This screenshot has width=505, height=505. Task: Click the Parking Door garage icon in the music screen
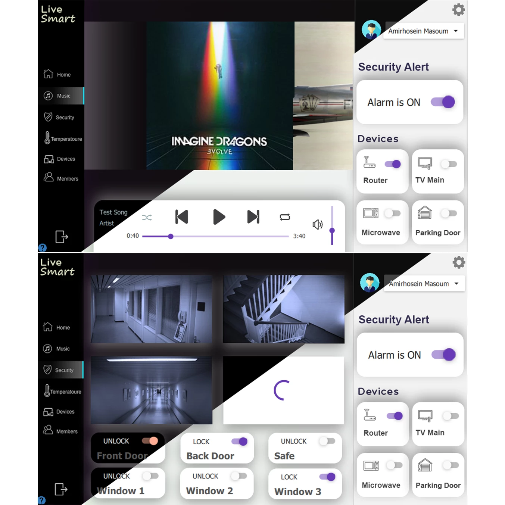425,212
